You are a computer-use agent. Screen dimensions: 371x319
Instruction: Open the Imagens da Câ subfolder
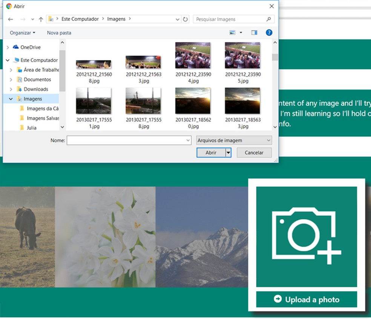point(42,108)
